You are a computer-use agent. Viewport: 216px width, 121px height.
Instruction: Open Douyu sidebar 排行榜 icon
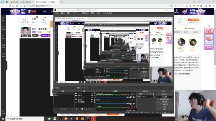[3, 27]
